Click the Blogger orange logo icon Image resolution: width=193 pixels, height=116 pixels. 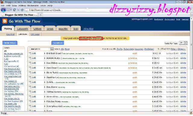(x=5, y=21)
